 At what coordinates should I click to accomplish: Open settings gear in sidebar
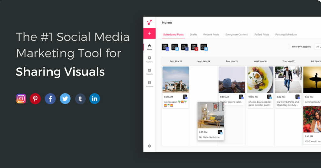click(x=150, y=146)
